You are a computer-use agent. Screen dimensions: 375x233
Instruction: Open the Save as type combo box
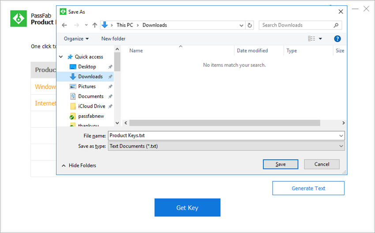tap(226, 146)
